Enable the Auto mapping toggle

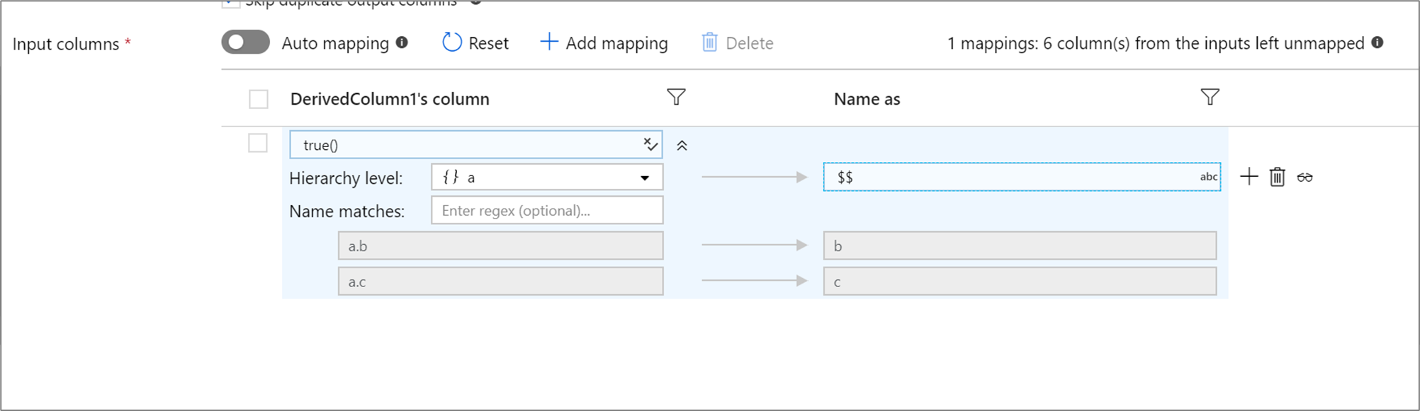point(245,42)
